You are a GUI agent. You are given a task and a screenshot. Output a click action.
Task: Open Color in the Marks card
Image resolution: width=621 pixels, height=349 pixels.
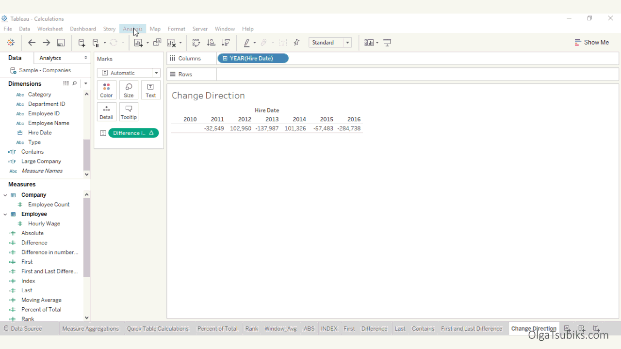pyautogui.click(x=106, y=90)
